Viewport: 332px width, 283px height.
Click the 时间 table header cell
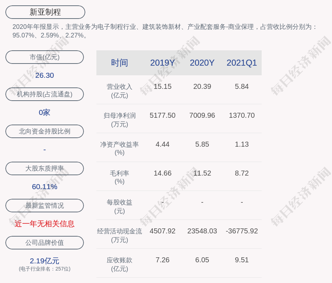coord(120,63)
